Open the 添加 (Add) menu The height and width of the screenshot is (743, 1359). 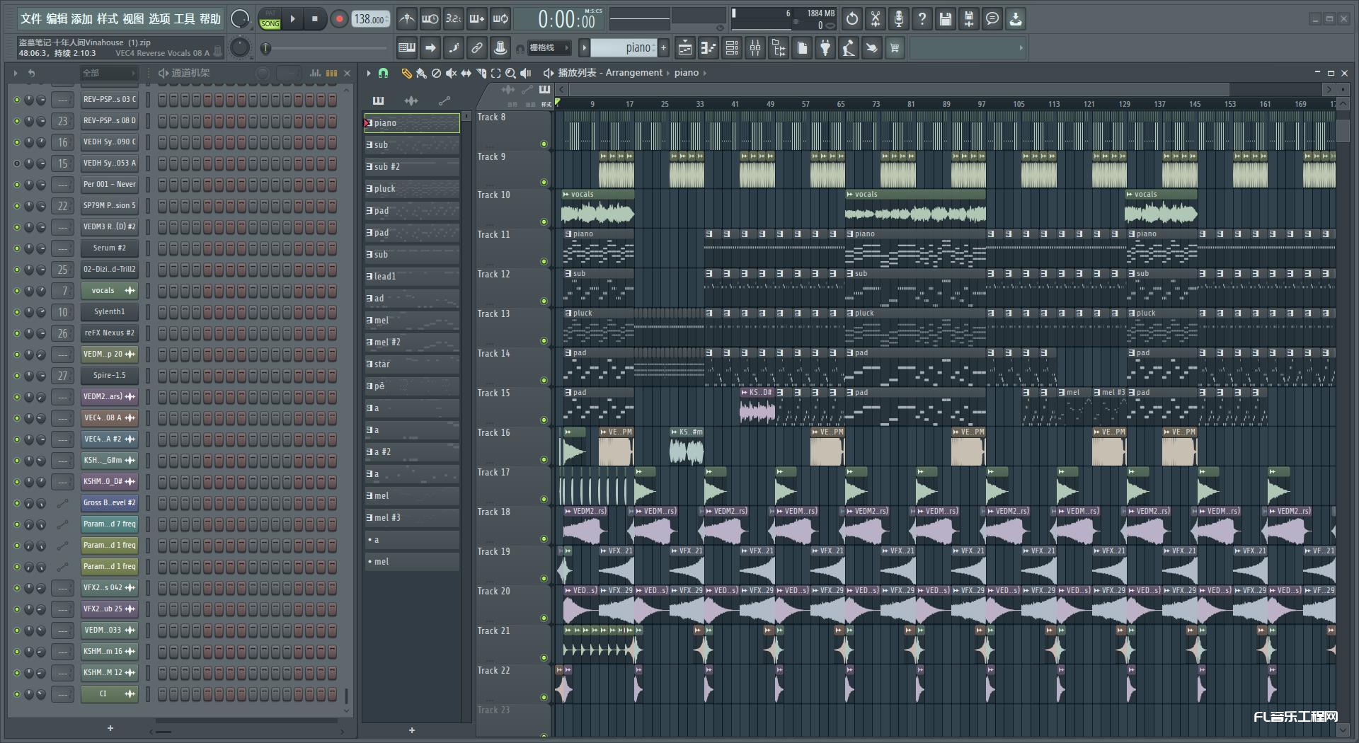[x=82, y=18]
